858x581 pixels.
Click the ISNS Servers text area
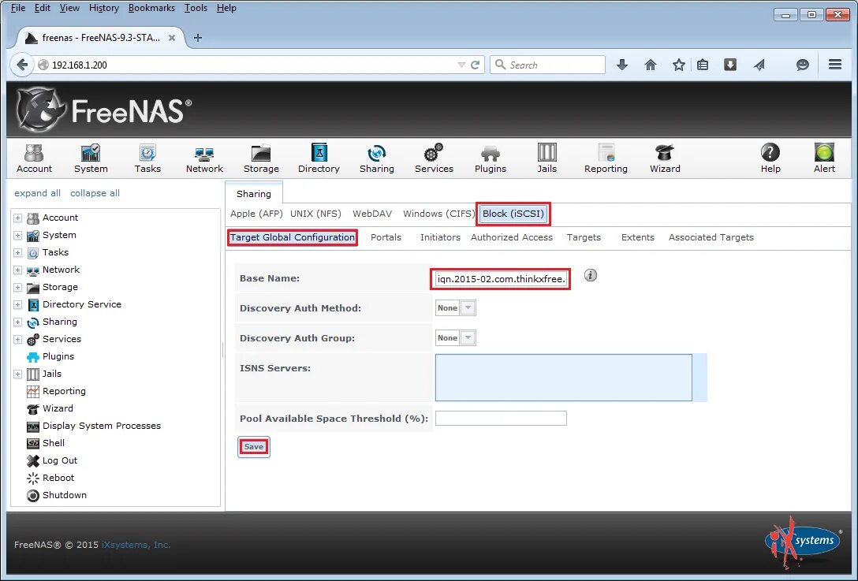click(564, 378)
